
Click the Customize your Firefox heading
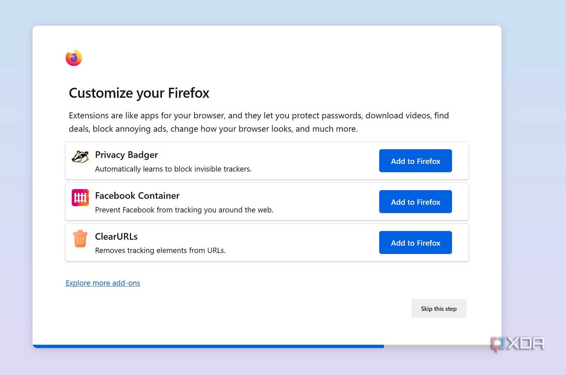tap(139, 93)
